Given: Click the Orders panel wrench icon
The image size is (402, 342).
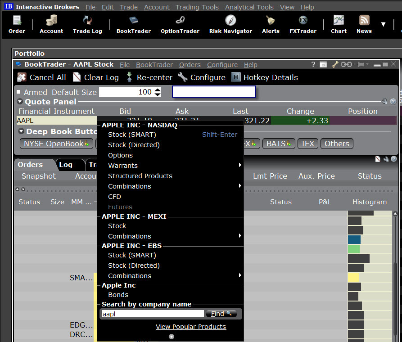Looking at the screenshot, I should (x=386, y=159).
